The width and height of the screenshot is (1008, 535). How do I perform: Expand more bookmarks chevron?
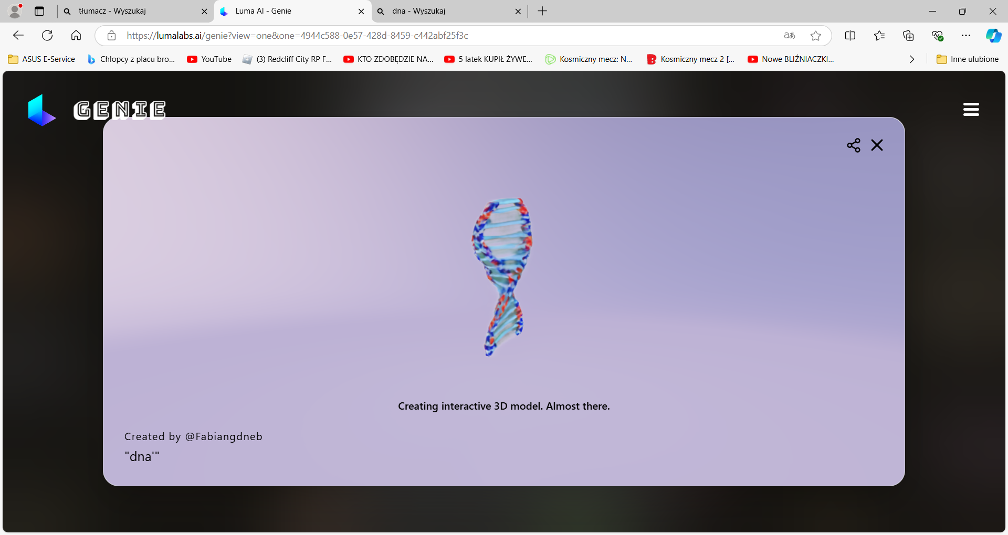coord(912,59)
